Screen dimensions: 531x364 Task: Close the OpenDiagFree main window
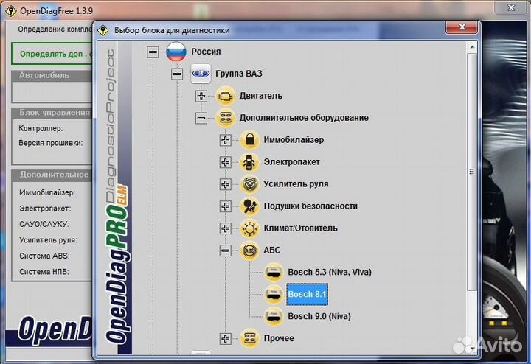[511, 7]
